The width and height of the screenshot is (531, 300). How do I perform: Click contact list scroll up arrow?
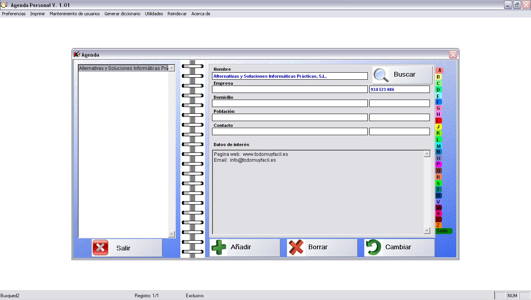point(172,68)
